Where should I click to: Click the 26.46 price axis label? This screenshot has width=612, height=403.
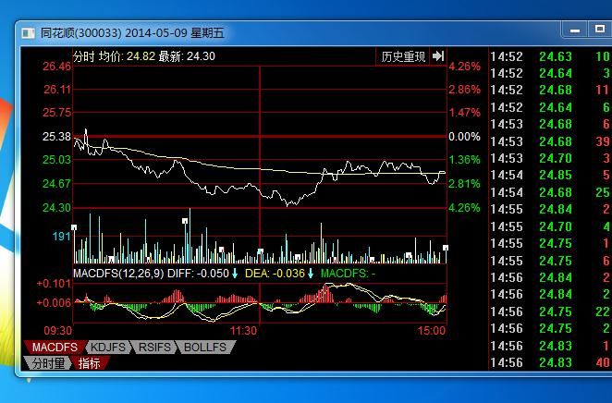[57, 67]
